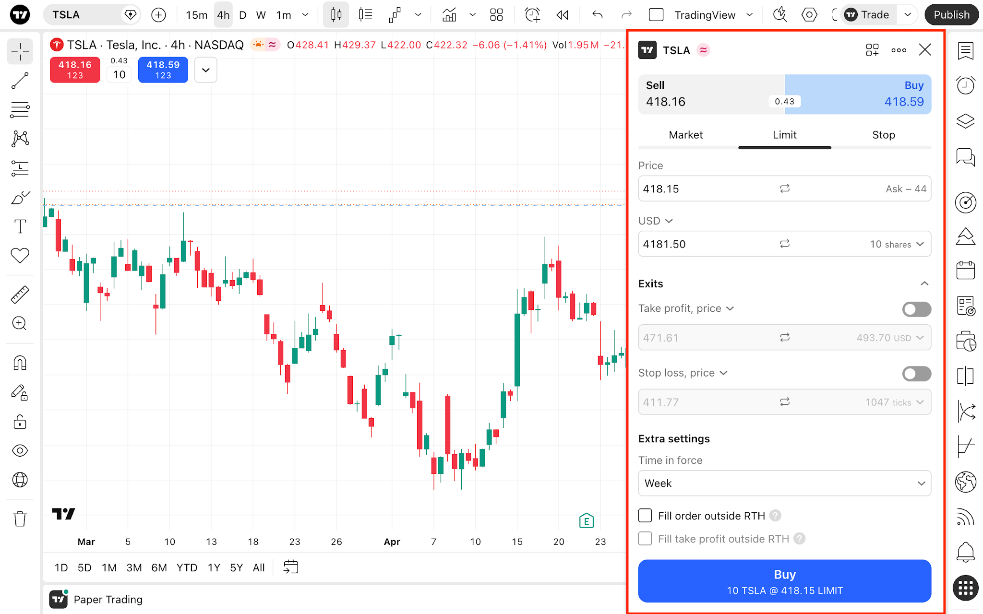Open the USD currency unit dropdown
Viewport: 983px width, 614px height.
655,221
